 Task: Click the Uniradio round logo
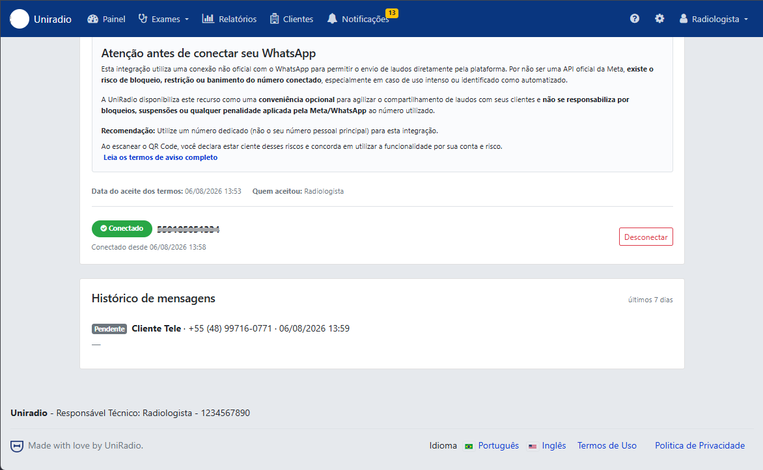[20, 19]
